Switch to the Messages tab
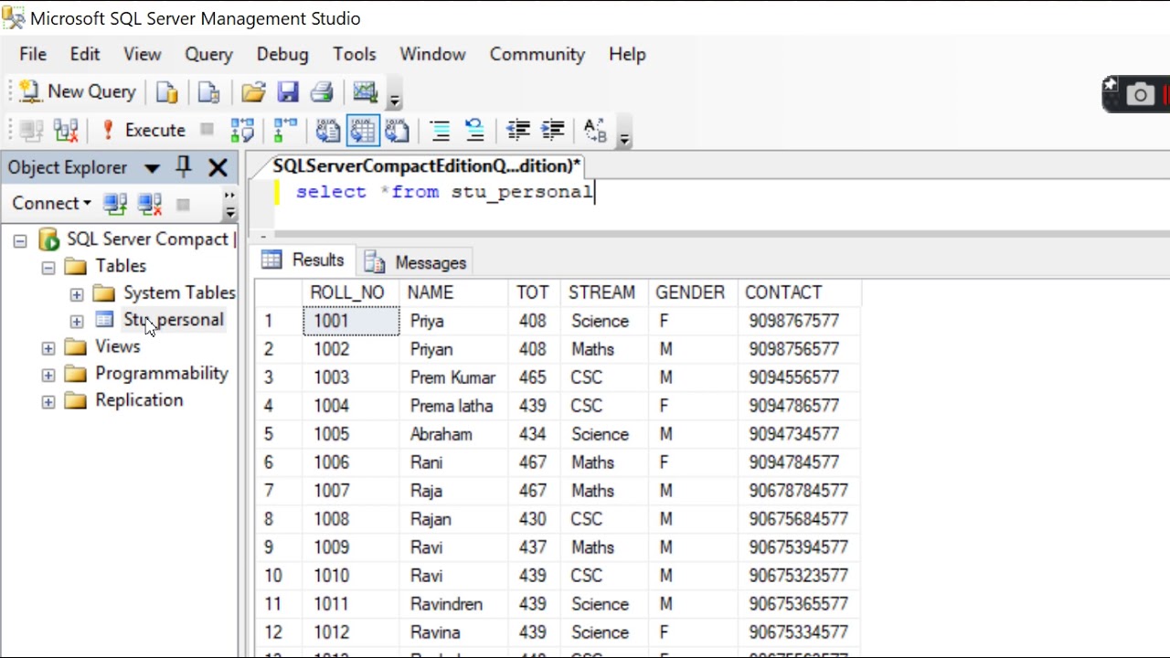The width and height of the screenshot is (1170, 658). click(x=417, y=262)
